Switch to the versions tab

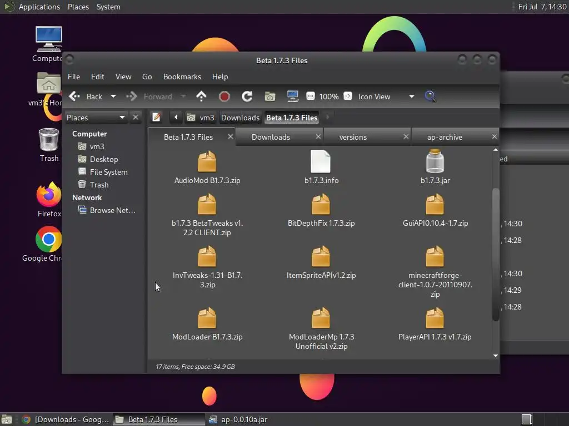click(353, 138)
